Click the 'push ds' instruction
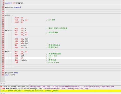 click(x=19, y=18)
